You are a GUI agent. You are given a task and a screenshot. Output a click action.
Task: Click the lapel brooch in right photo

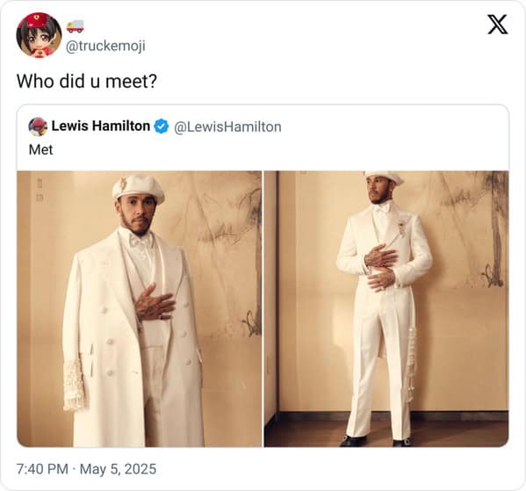[401, 224]
